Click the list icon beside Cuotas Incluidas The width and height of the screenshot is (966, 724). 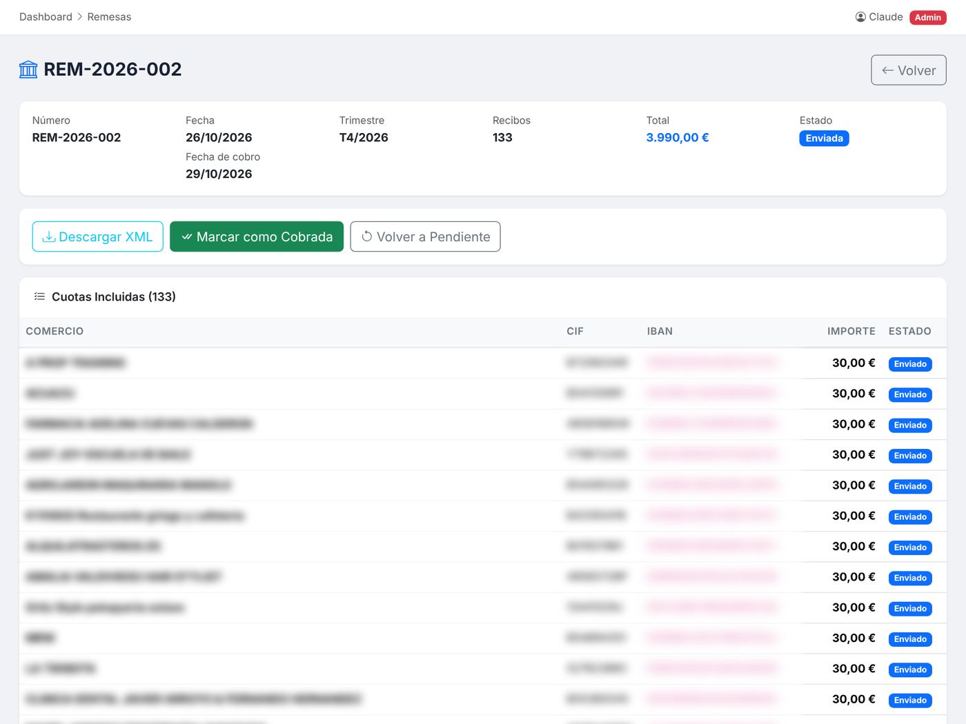click(x=39, y=296)
